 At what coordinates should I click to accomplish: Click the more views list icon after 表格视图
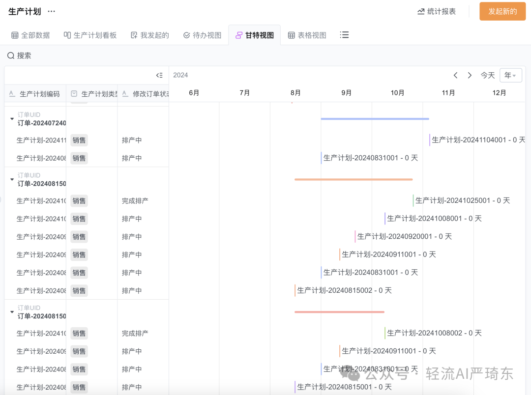344,35
